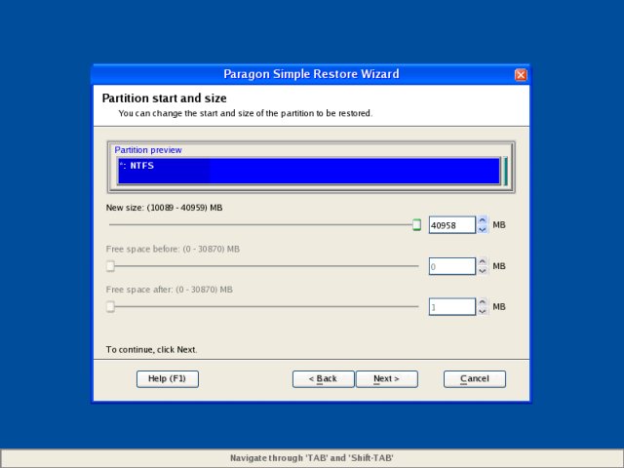Click the 'Partition start and size' heading
Screen dimensions: 624x468
tap(165, 98)
